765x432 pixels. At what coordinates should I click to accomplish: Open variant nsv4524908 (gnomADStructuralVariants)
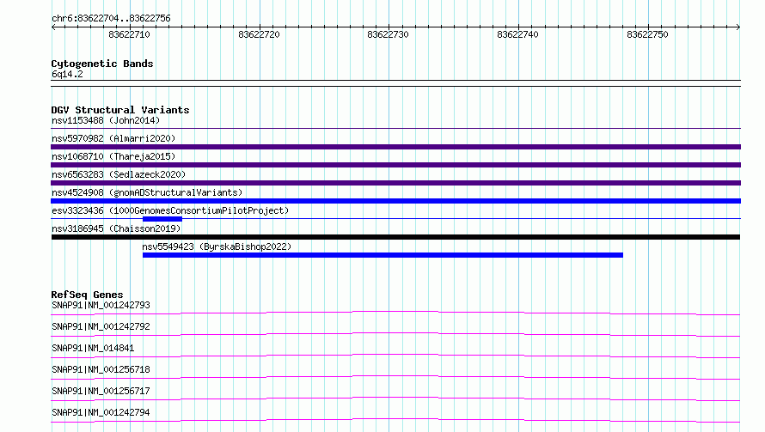(x=147, y=192)
